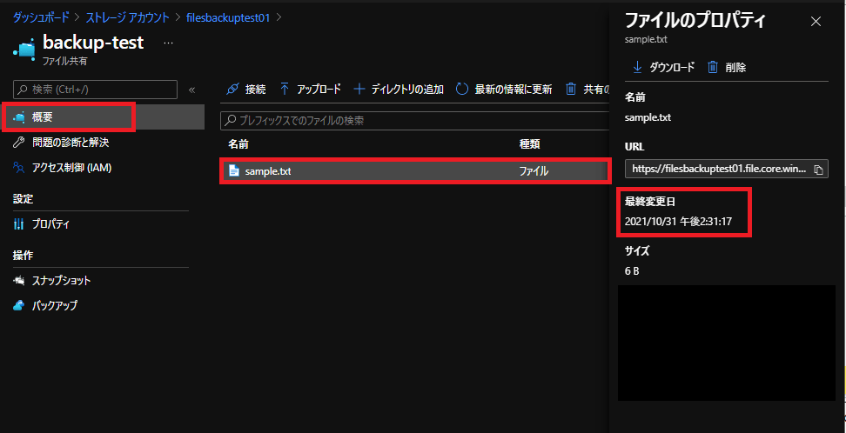This screenshot has height=433, width=846.
Task: Click the cloud icon beside バックアップ
Action: 19,306
